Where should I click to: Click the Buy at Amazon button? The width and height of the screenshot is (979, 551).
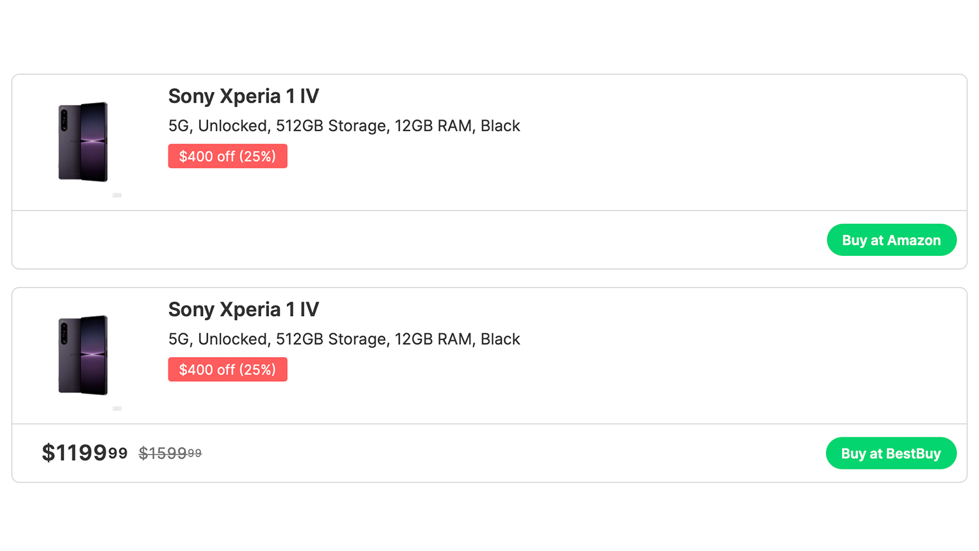891,240
